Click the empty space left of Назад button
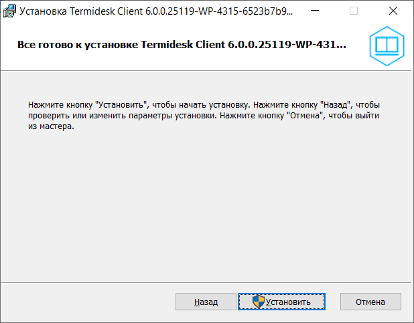The height and width of the screenshot is (323, 414). 87,302
